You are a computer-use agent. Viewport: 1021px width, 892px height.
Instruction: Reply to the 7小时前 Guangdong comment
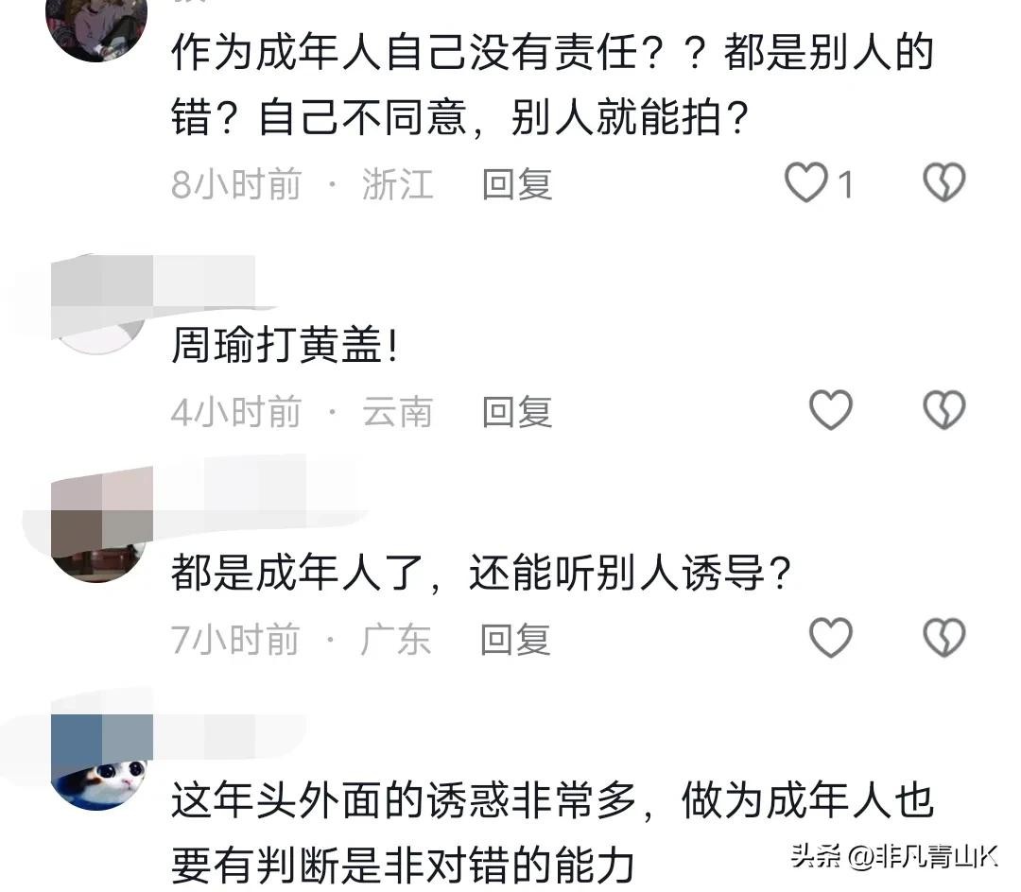coord(515,640)
